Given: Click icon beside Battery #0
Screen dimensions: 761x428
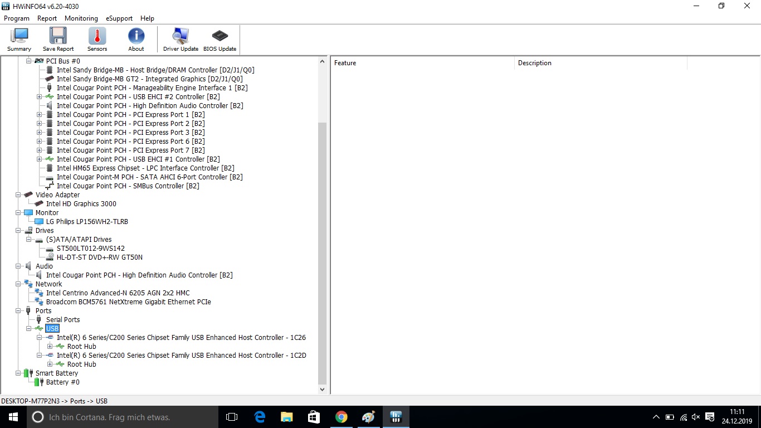Looking at the screenshot, I should coord(39,382).
